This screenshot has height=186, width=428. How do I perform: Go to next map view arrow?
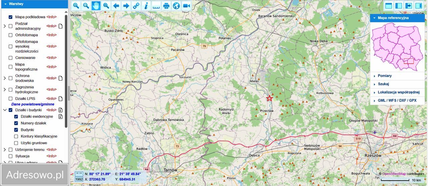[x=126, y=6]
